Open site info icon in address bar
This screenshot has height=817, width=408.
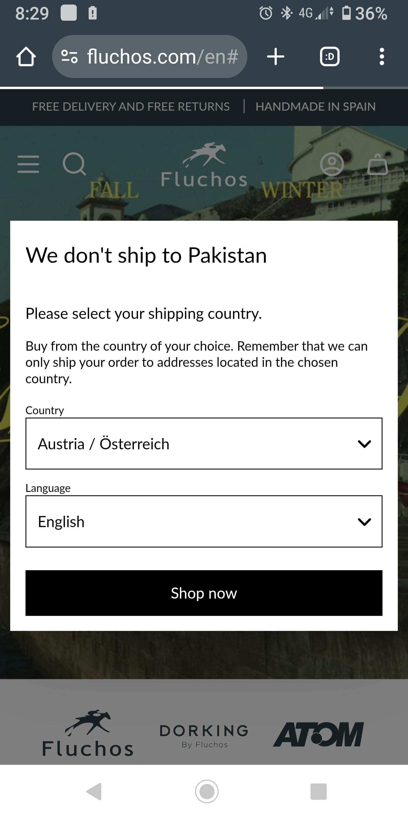(69, 57)
